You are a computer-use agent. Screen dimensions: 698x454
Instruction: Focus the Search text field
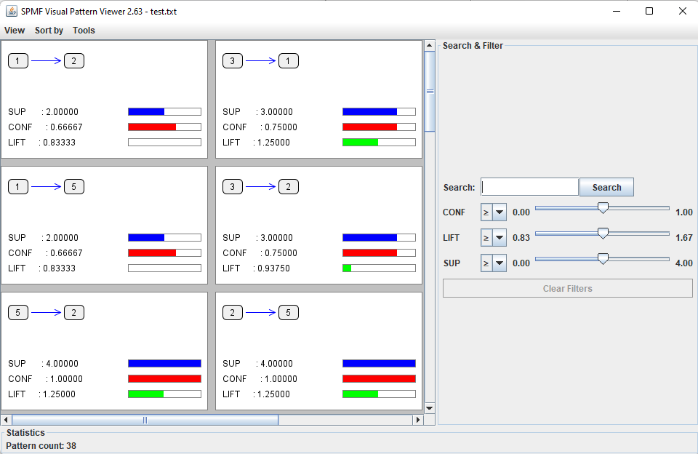529,187
